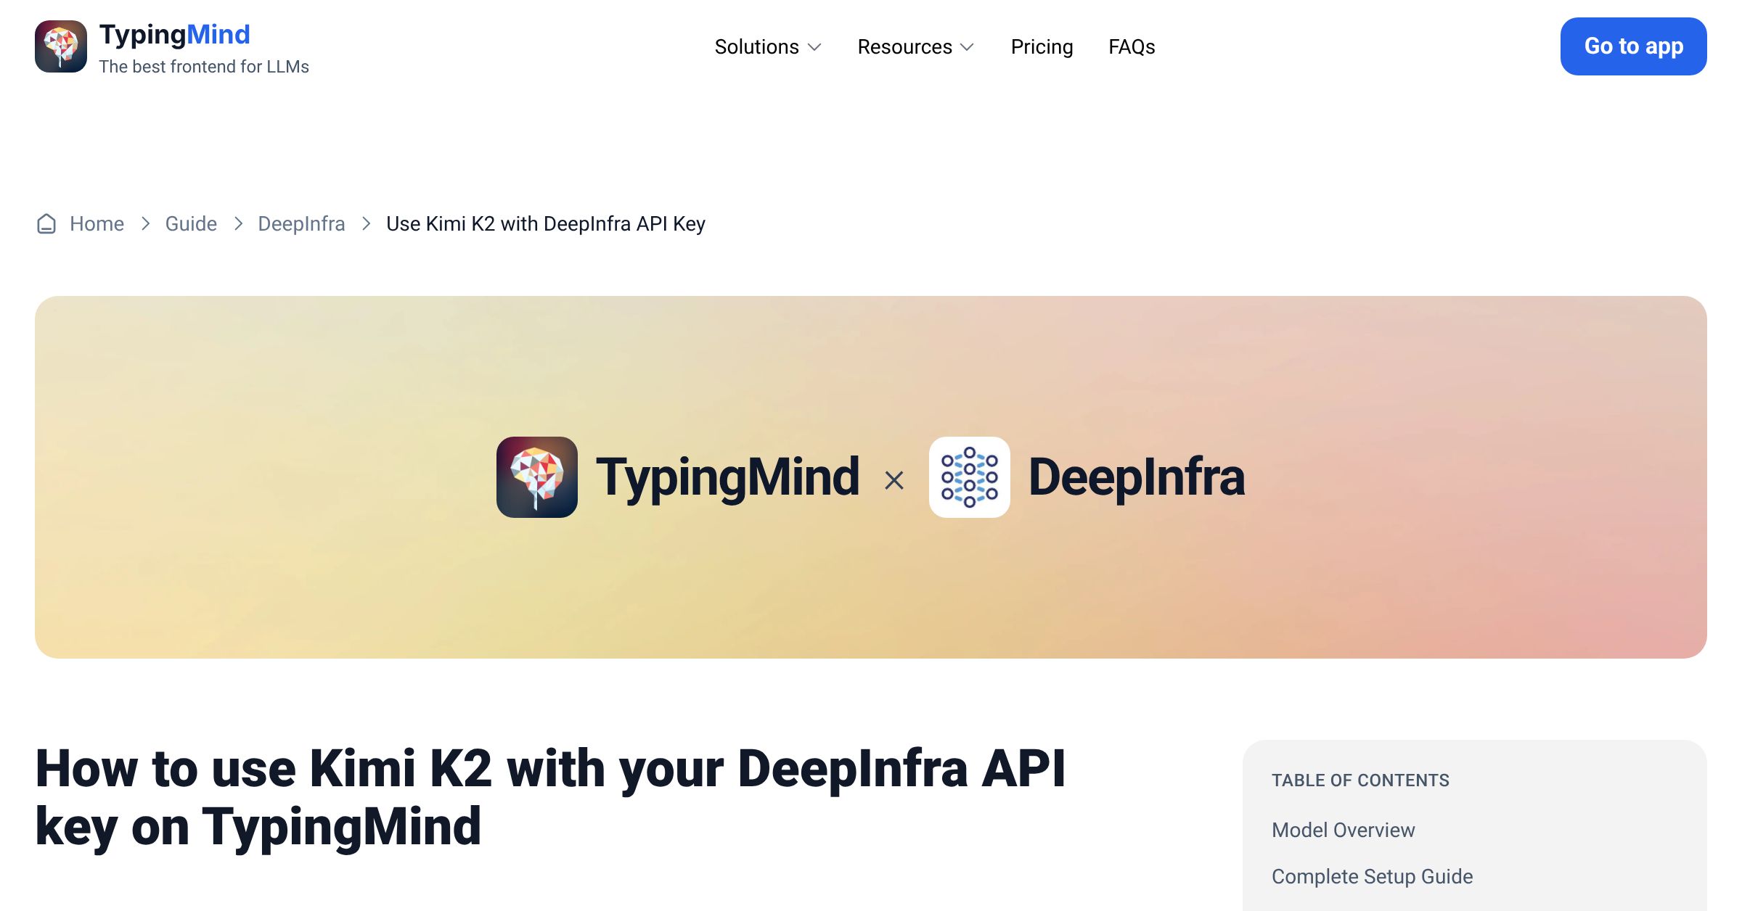
Task: Go to Home via breadcrumb link
Action: coord(97,224)
